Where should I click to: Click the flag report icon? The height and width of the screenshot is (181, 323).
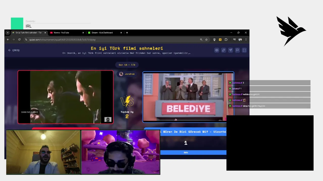237,50
